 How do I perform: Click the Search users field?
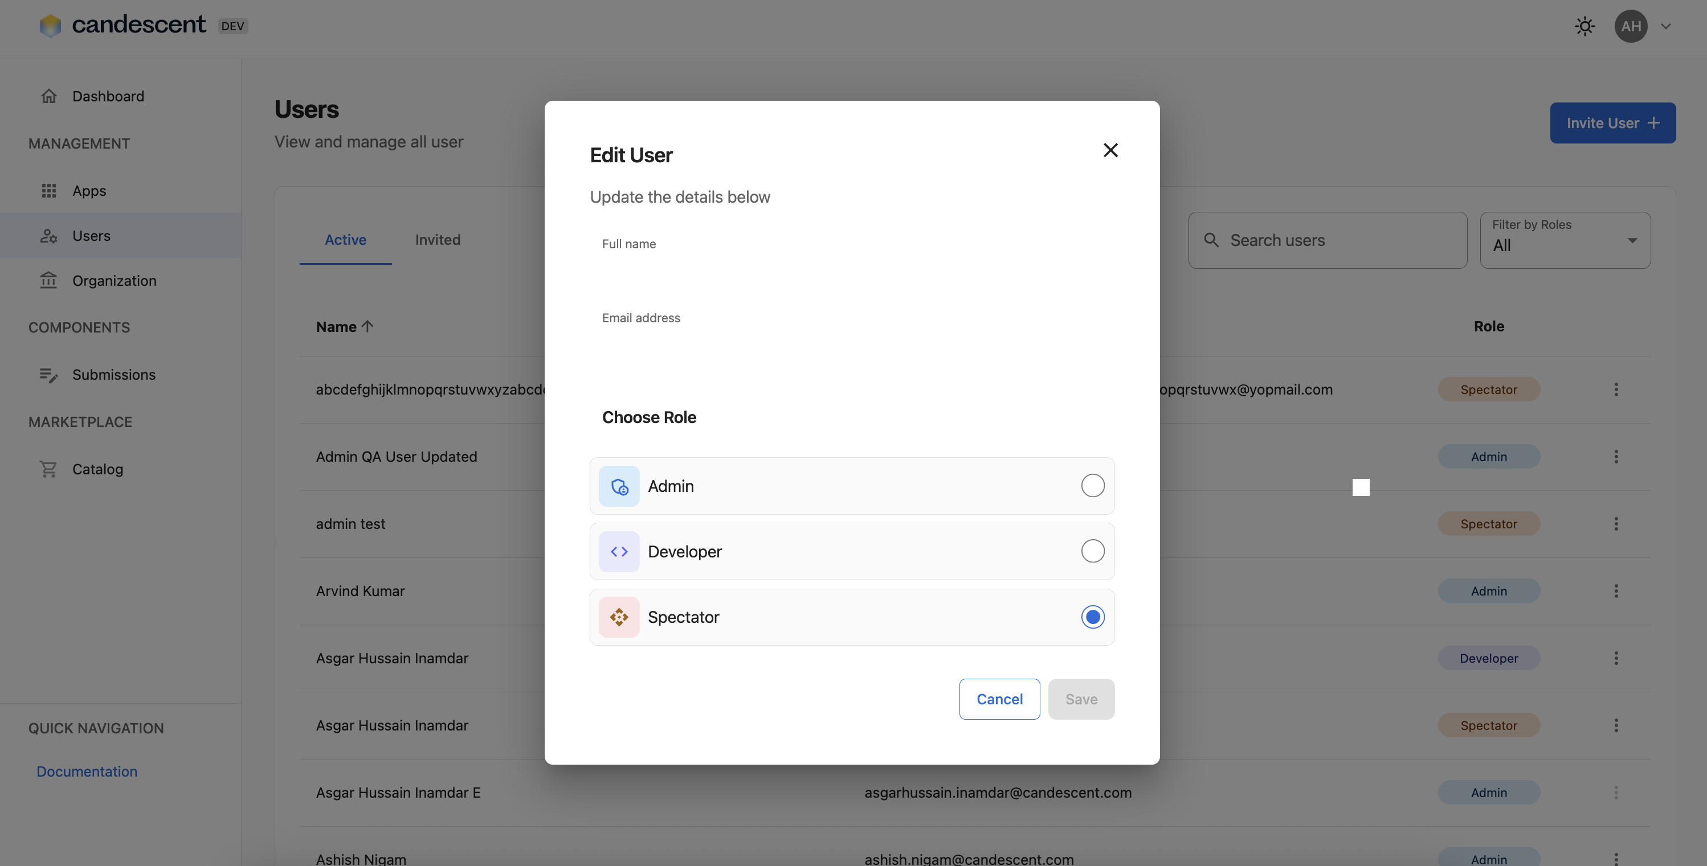1338,240
